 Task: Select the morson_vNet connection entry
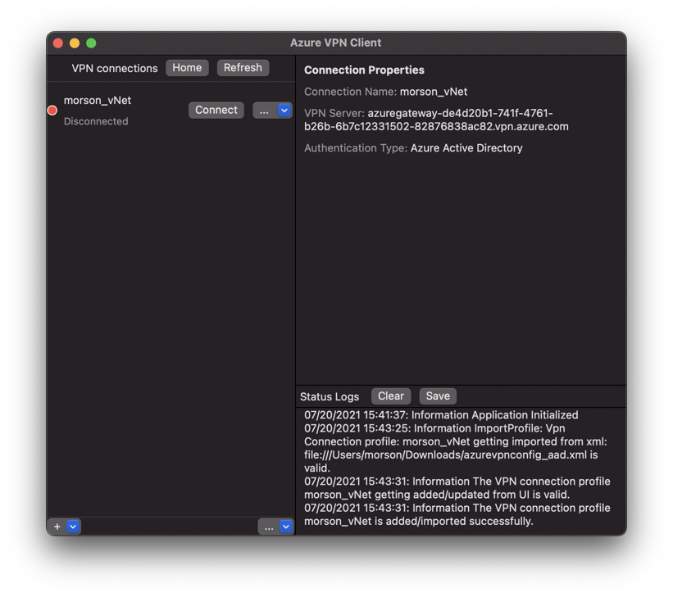tap(98, 101)
